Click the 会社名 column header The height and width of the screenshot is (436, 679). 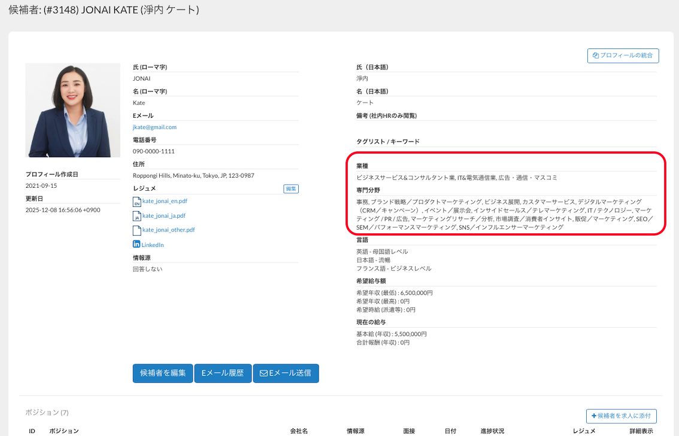[299, 431]
